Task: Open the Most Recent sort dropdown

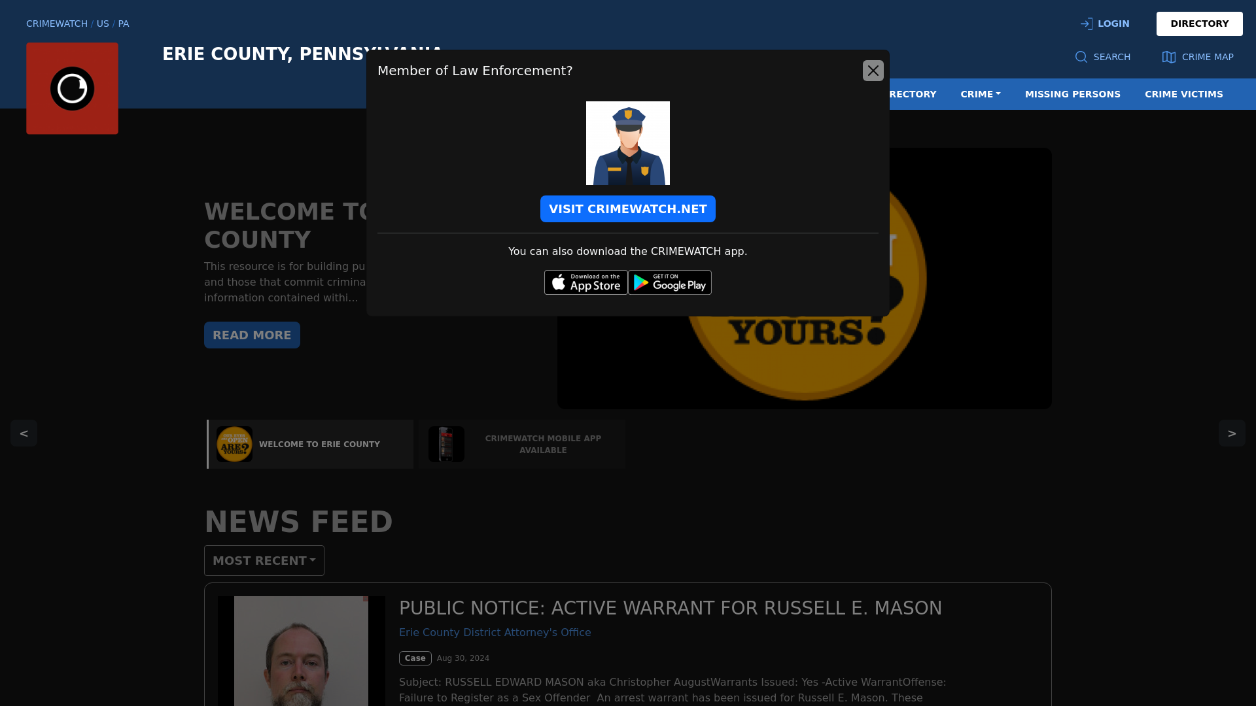Action: (x=264, y=560)
